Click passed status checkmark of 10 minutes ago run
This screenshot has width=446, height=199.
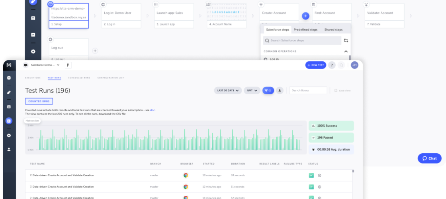click(x=311, y=176)
